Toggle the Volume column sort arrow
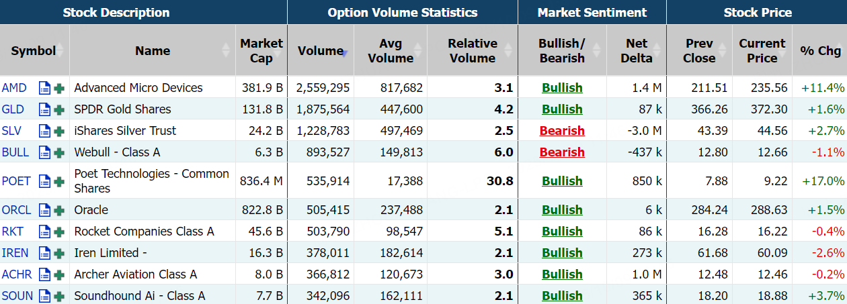The image size is (847, 304). pyautogui.click(x=344, y=52)
